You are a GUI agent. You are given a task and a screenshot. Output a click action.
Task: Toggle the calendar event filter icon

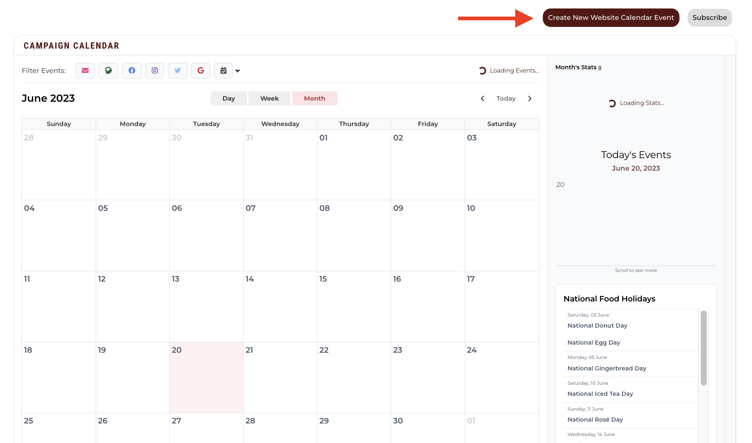[224, 71]
